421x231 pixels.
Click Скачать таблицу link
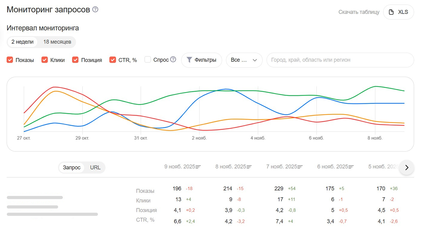tap(359, 12)
